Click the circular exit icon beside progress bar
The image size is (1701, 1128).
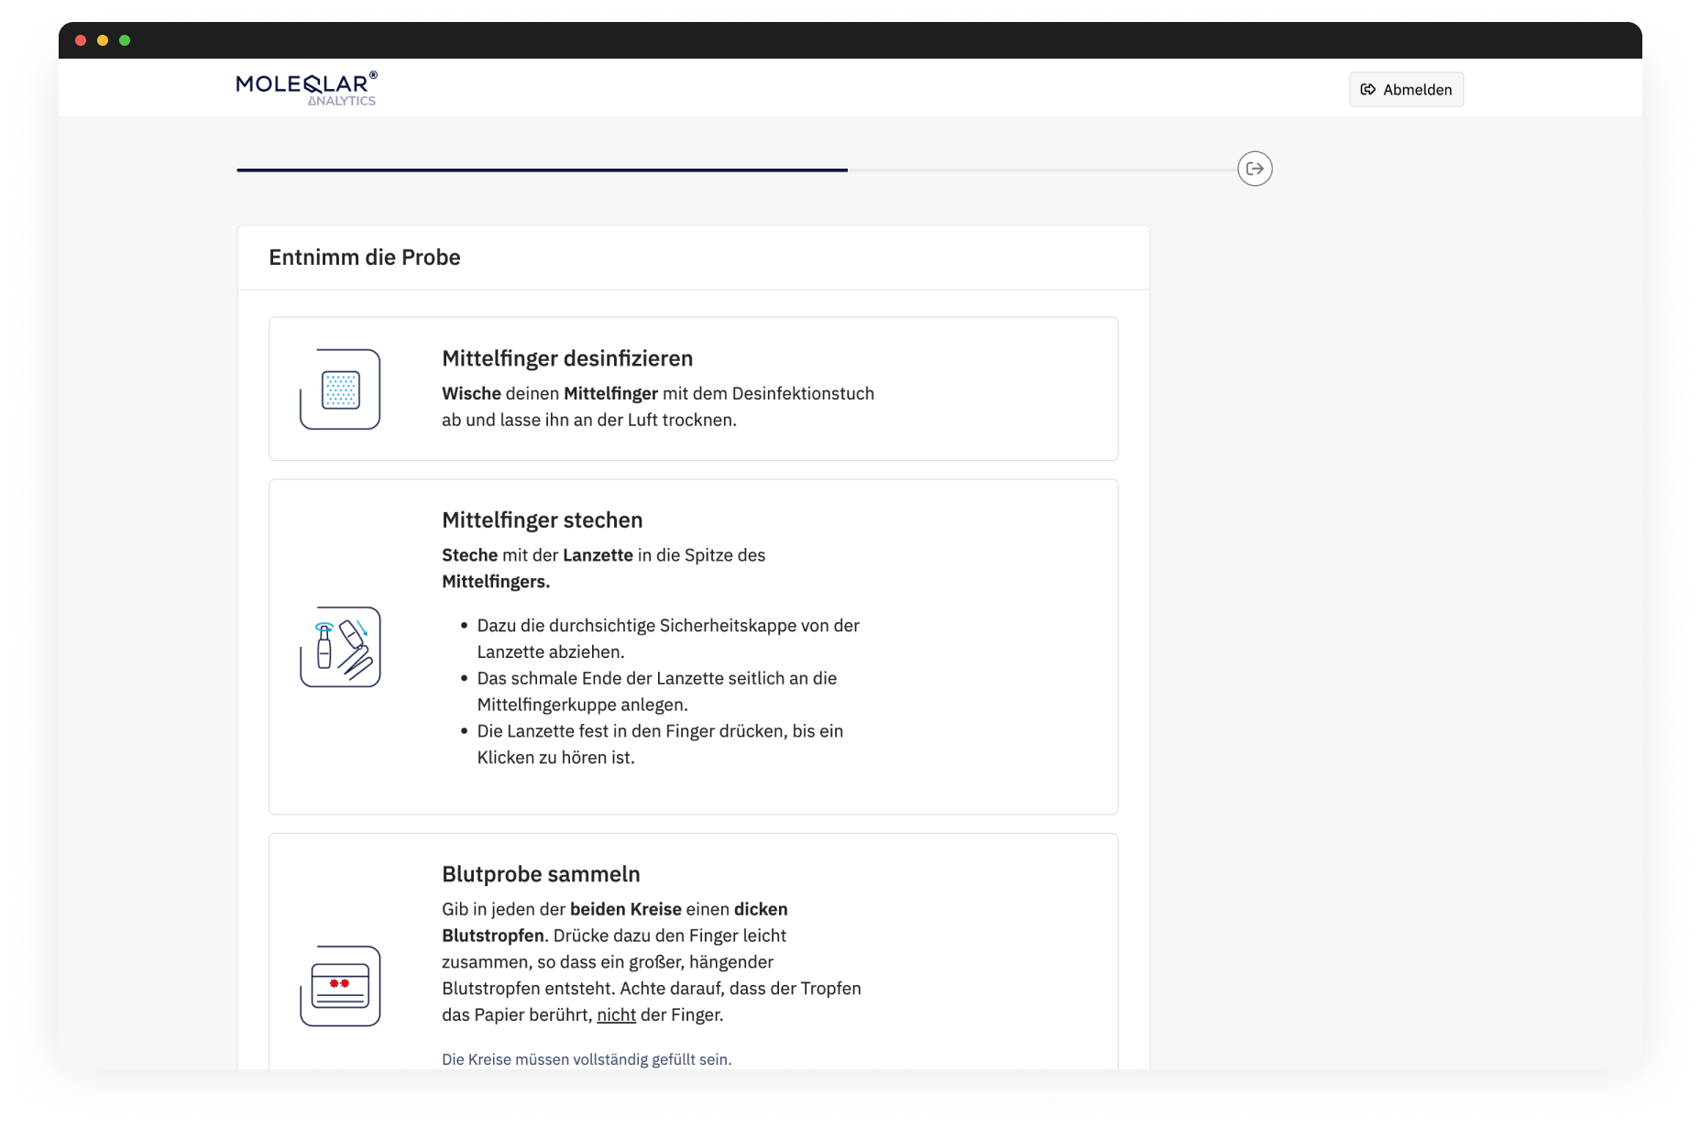pyautogui.click(x=1255, y=169)
